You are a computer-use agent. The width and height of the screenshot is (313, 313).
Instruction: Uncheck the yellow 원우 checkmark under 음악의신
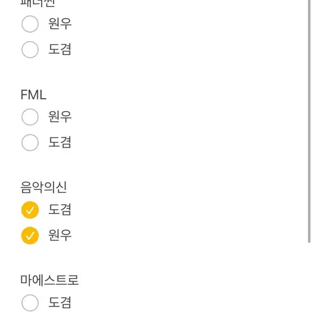[x=30, y=236]
